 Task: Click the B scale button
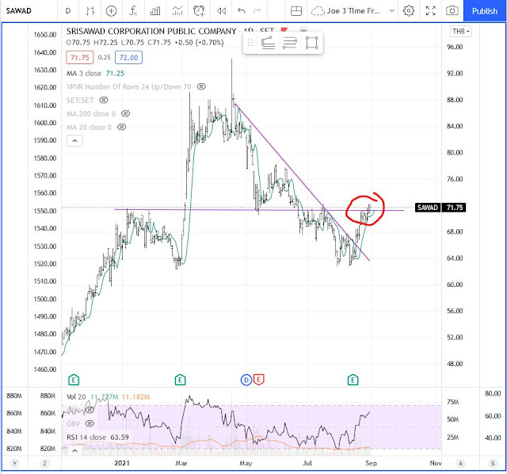click(x=493, y=464)
